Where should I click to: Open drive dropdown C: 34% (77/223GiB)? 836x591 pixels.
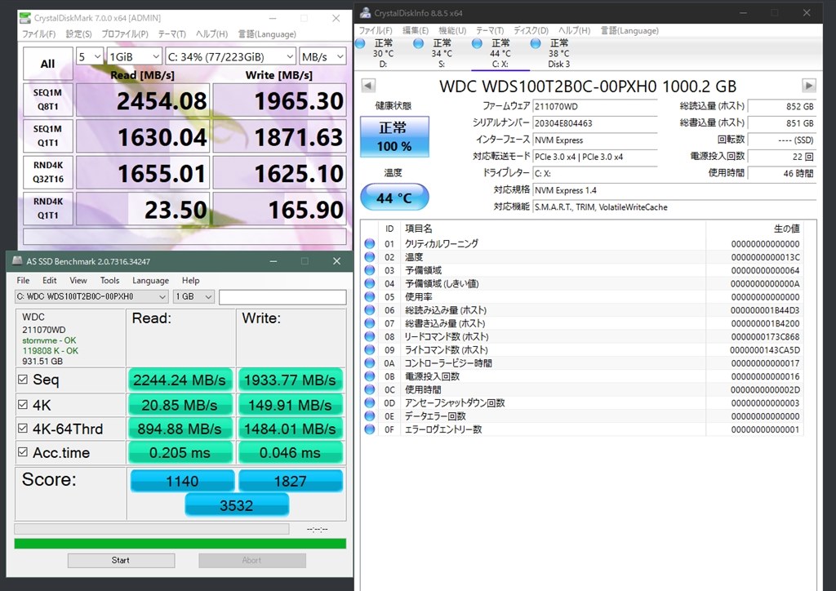(x=230, y=56)
